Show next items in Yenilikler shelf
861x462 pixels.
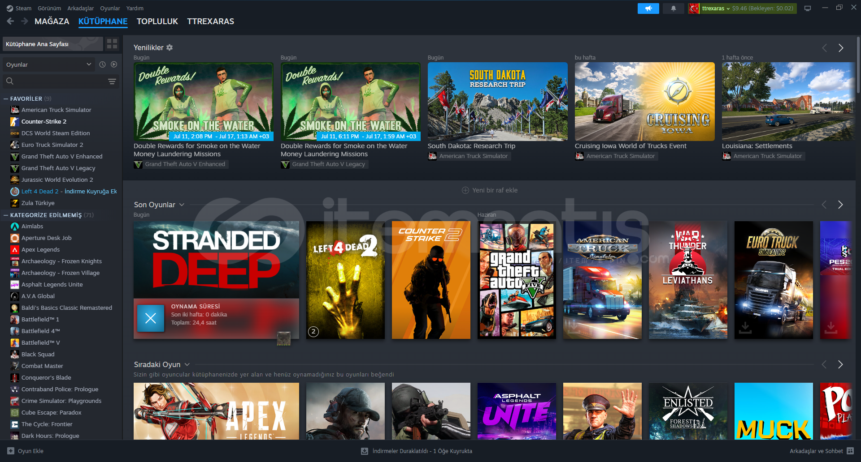tap(841, 48)
